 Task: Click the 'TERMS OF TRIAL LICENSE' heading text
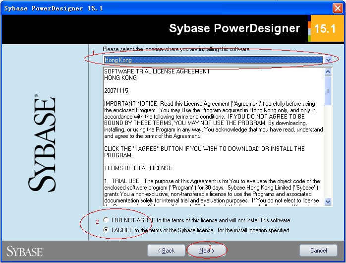tap(139, 168)
